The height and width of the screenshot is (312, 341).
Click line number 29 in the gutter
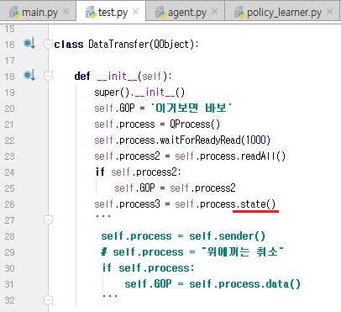(9, 252)
